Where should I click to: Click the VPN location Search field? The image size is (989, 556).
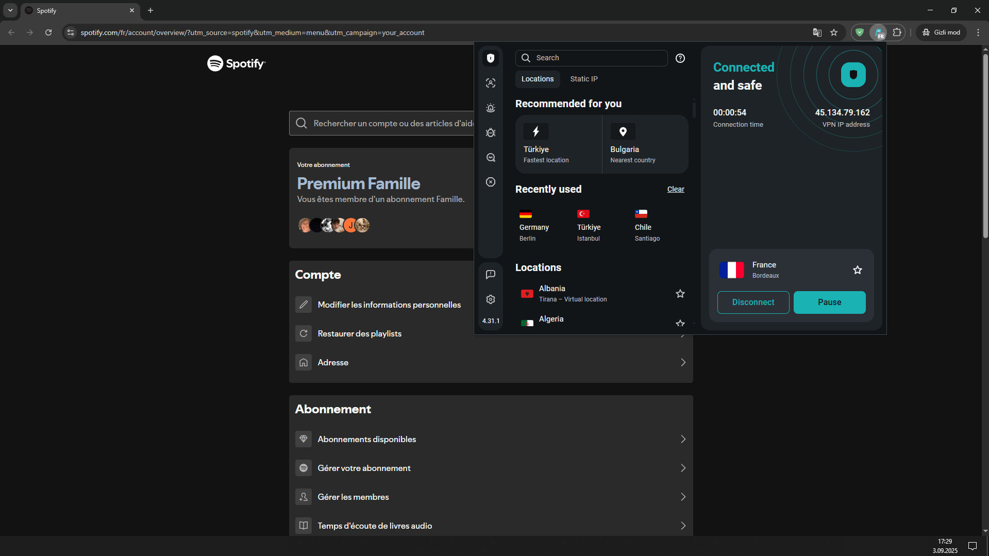[x=592, y=58]
